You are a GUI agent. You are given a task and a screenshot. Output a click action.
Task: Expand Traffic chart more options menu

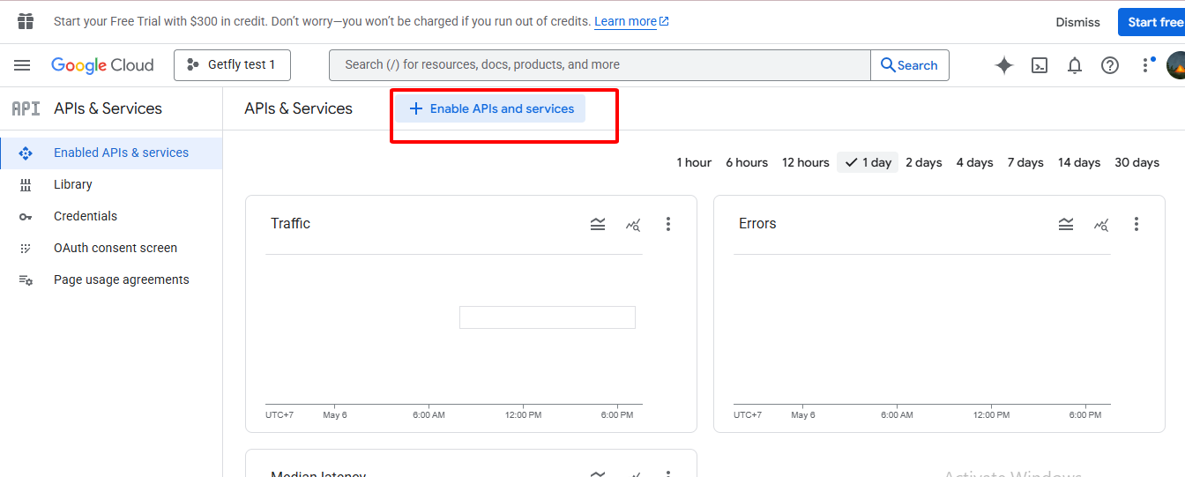click(668, 224)
